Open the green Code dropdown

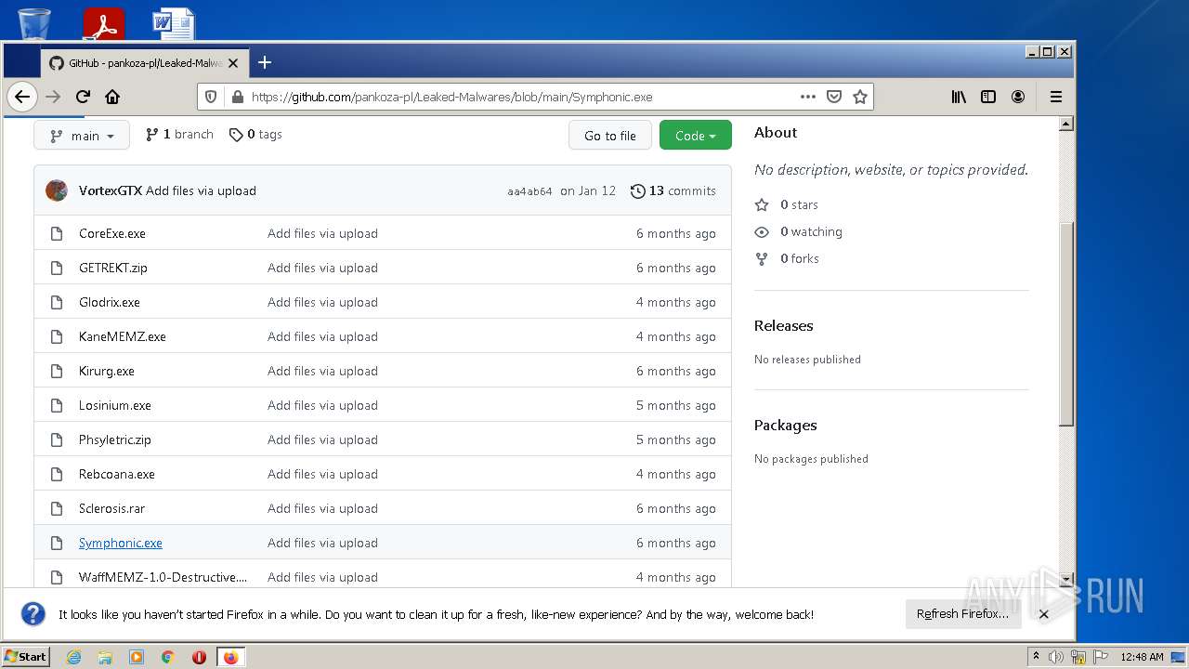[x=695, y=136]
